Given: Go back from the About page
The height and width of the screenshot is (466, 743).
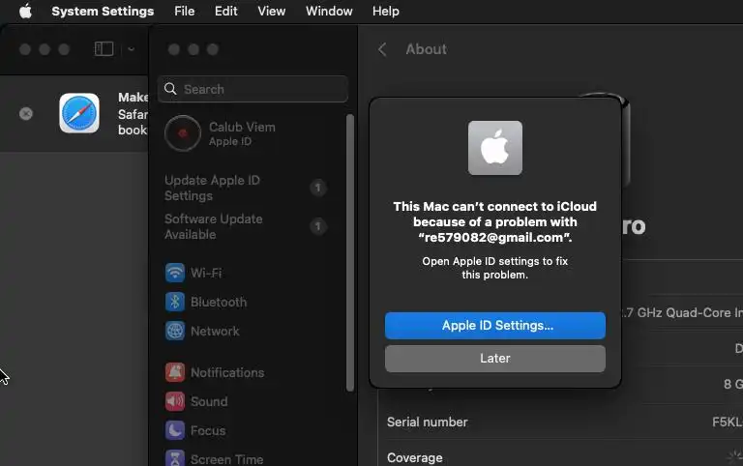Looking at the screenshot, I should 382,49.
